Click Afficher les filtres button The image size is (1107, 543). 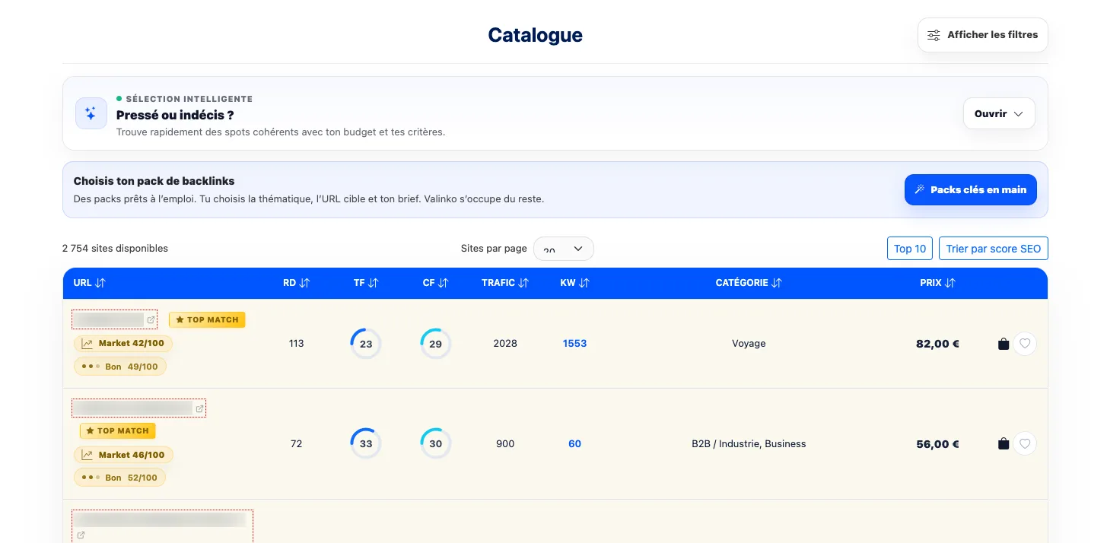[983, 35]
